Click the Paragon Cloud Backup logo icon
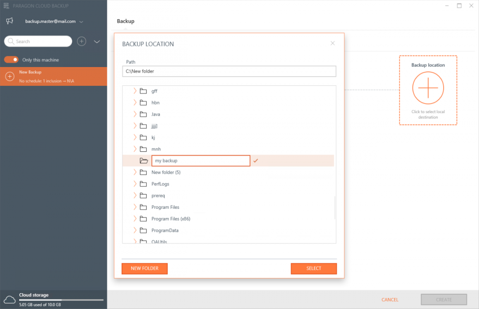 click(6, 6)
